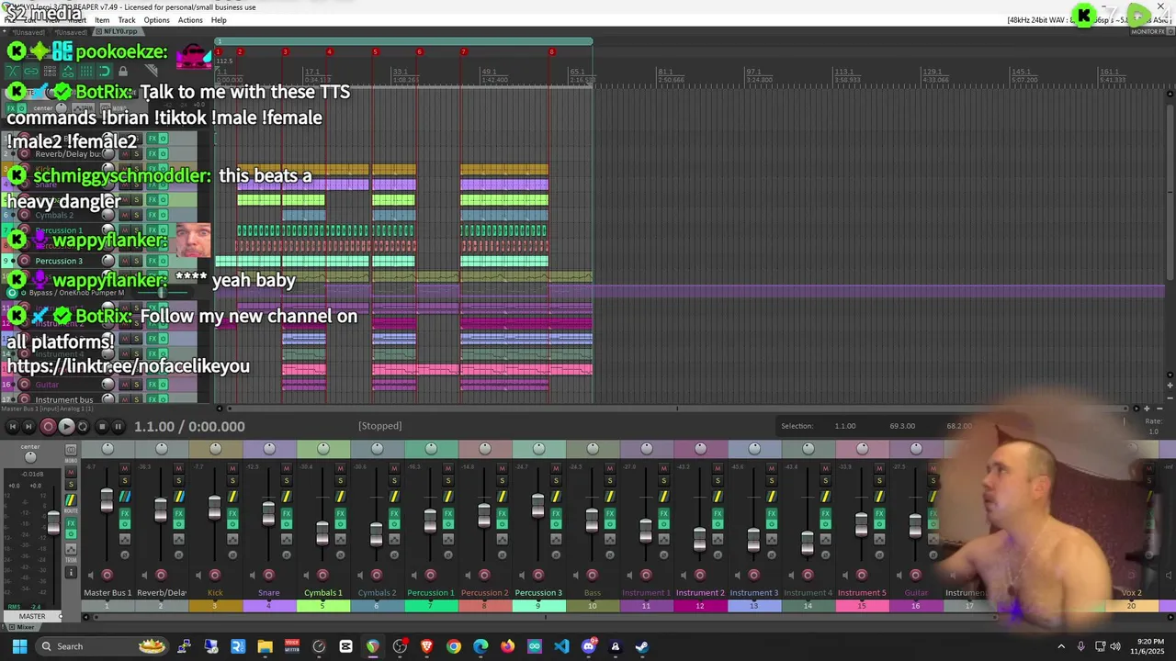Click the transport Pause button
The image size is (1176, 661).
click(x=119, y=426)
